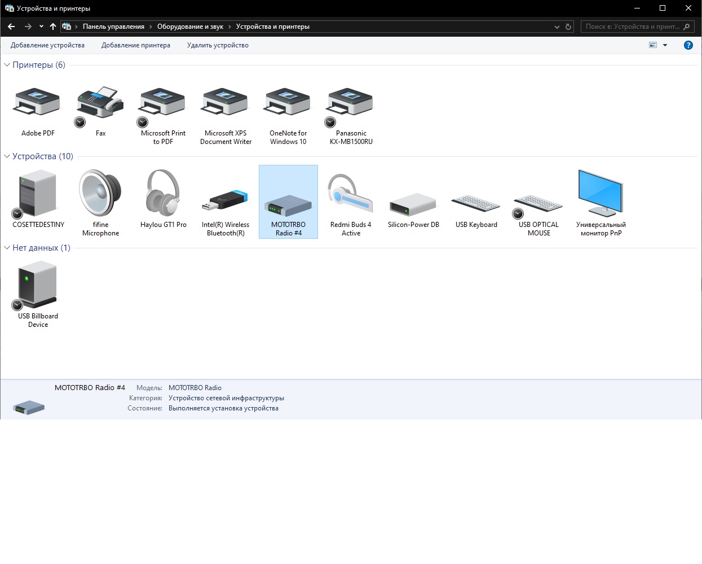Select the Fax device icon

coord(100,104)
